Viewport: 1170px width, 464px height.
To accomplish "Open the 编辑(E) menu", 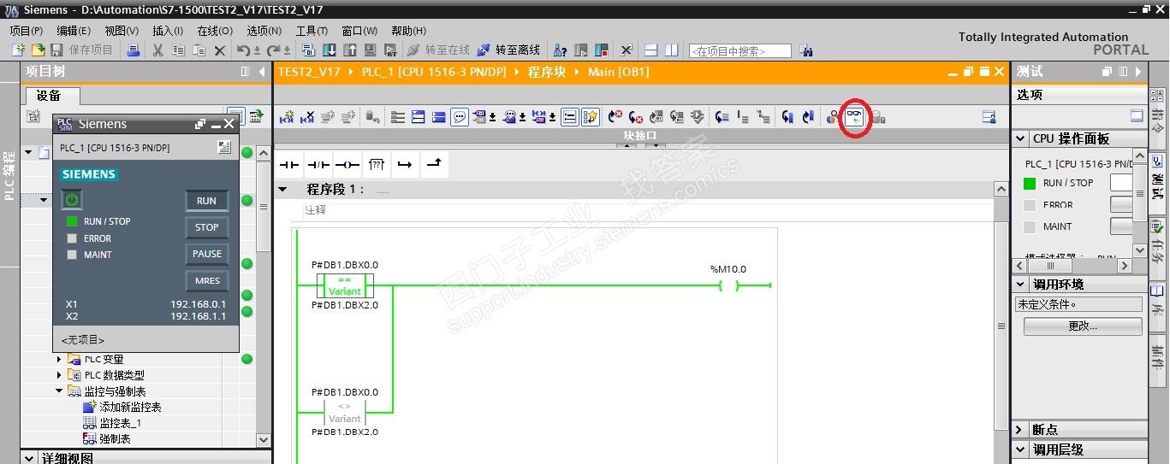I will pyautogui.click(x=74, y=30).
